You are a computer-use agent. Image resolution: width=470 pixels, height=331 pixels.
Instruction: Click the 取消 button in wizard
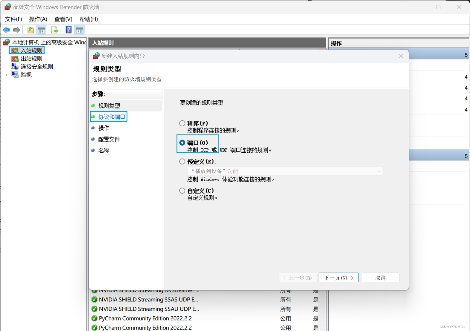[381, 278]
